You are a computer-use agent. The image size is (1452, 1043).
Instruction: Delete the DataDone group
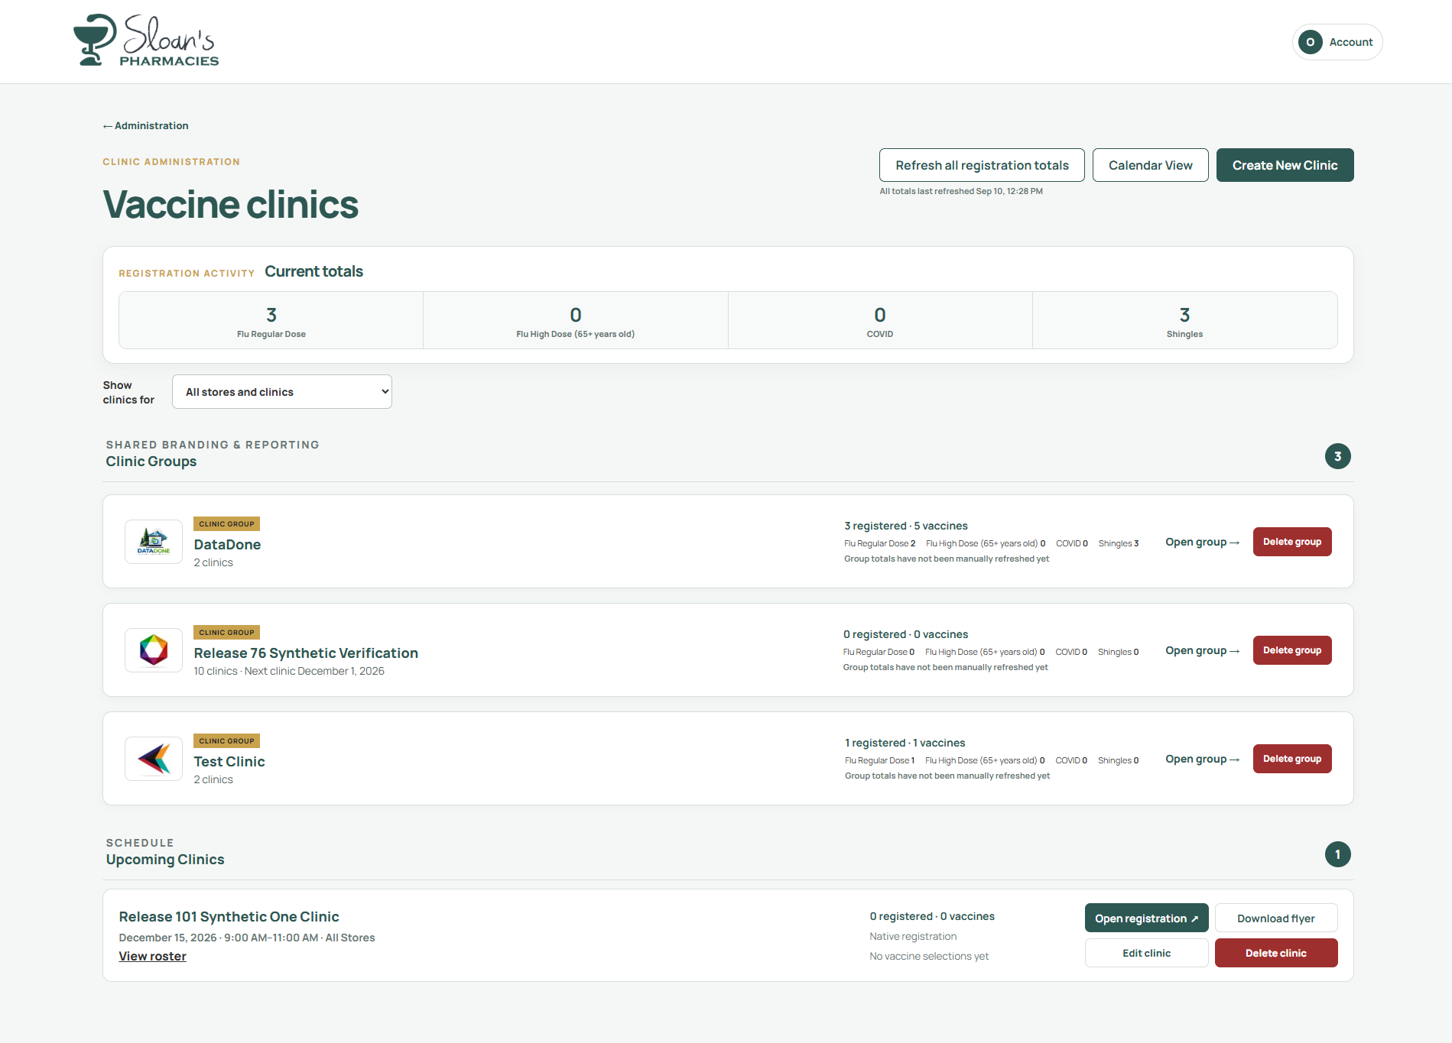(1292, 542)
